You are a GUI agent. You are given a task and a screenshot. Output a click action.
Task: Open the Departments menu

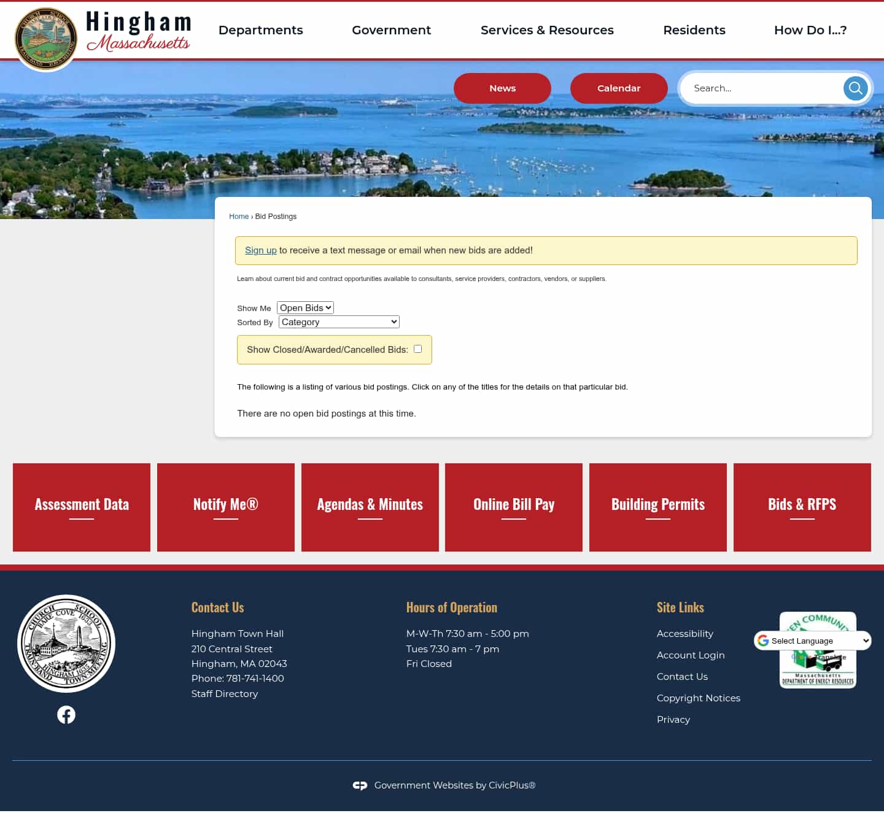[260, 30]
